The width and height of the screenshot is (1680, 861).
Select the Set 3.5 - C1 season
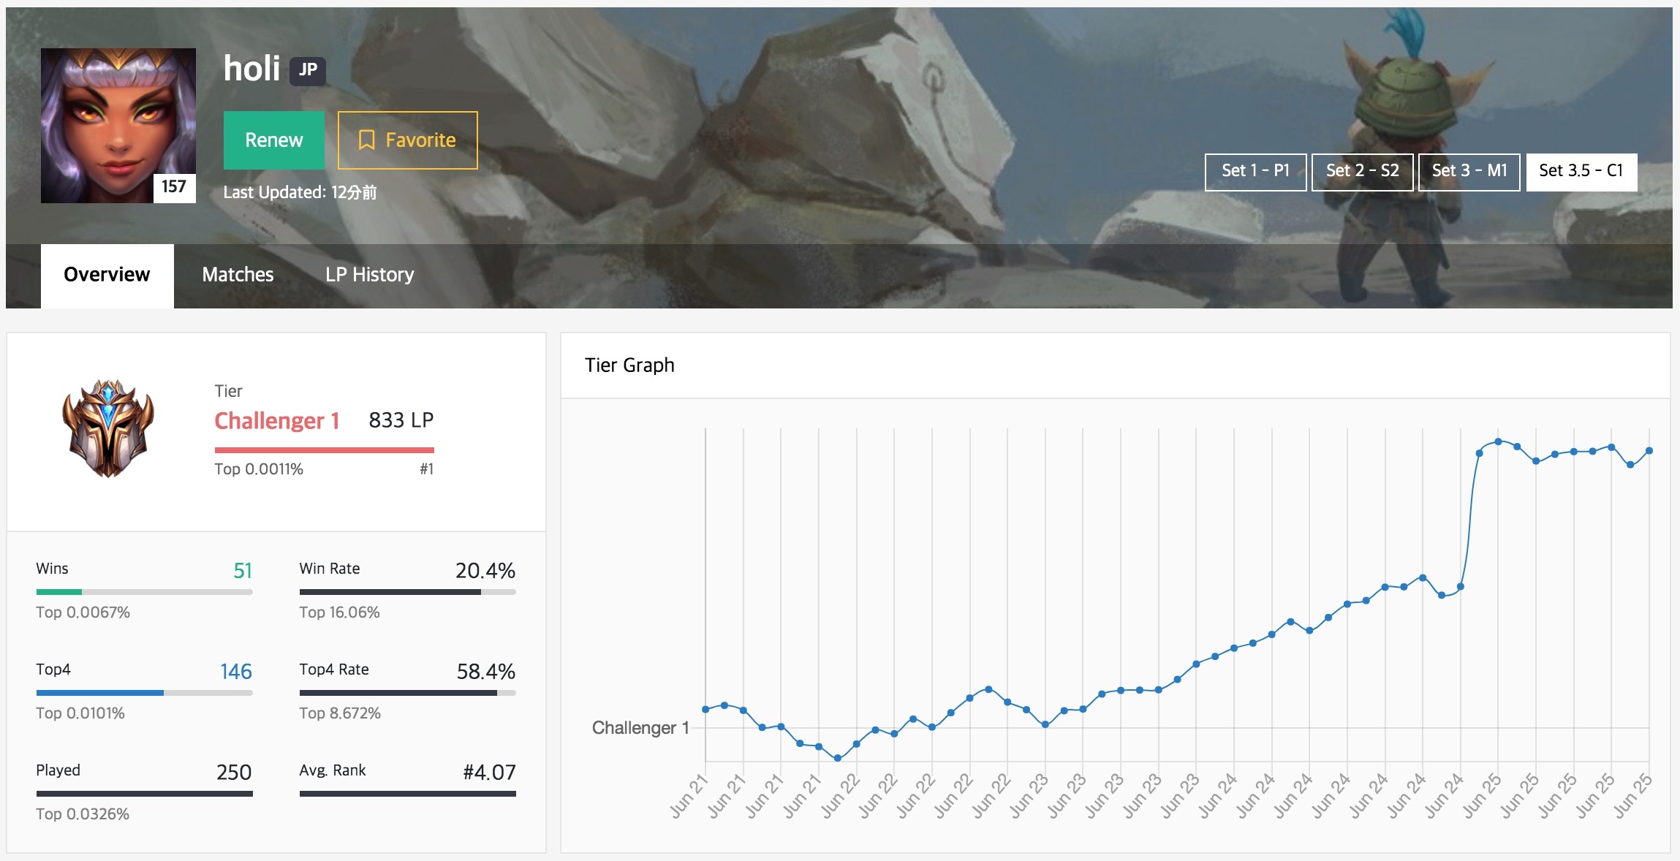pos(1581,172)
